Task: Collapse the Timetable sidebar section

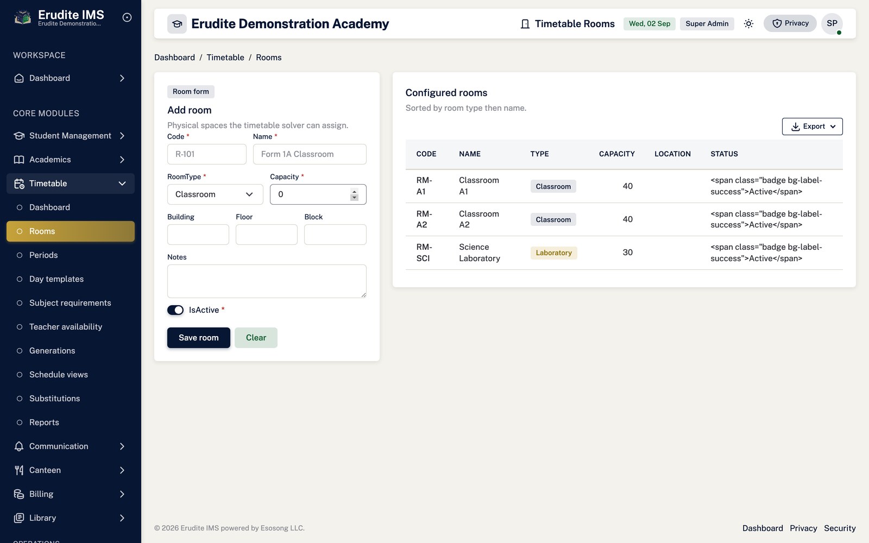Action: pos(122,184)
